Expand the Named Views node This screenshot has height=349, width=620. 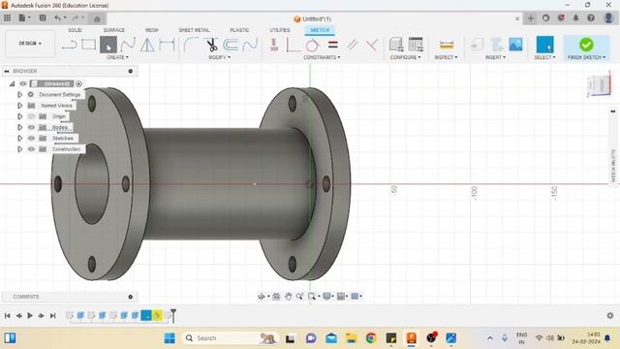19,106
